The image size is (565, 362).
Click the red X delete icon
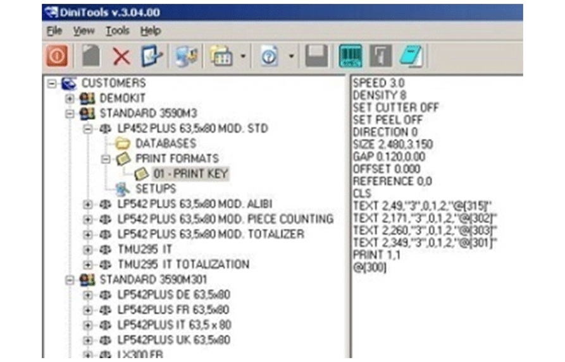click(x=121, y=57)
